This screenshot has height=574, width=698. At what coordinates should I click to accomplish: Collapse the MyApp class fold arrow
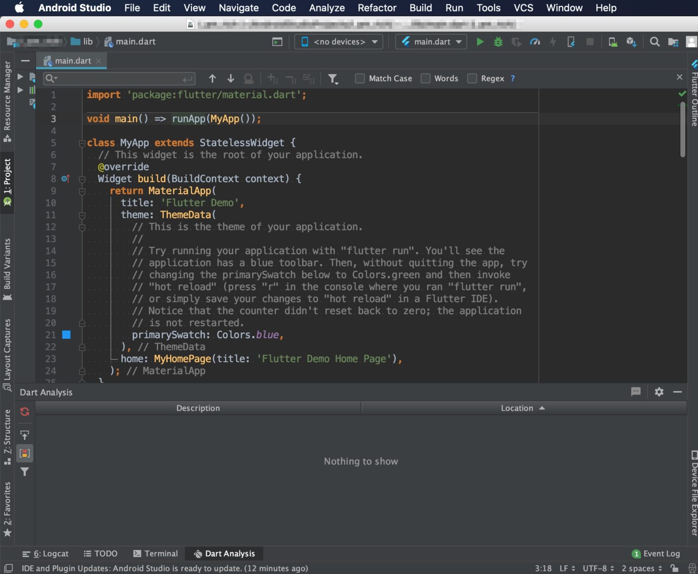[82, 143]
